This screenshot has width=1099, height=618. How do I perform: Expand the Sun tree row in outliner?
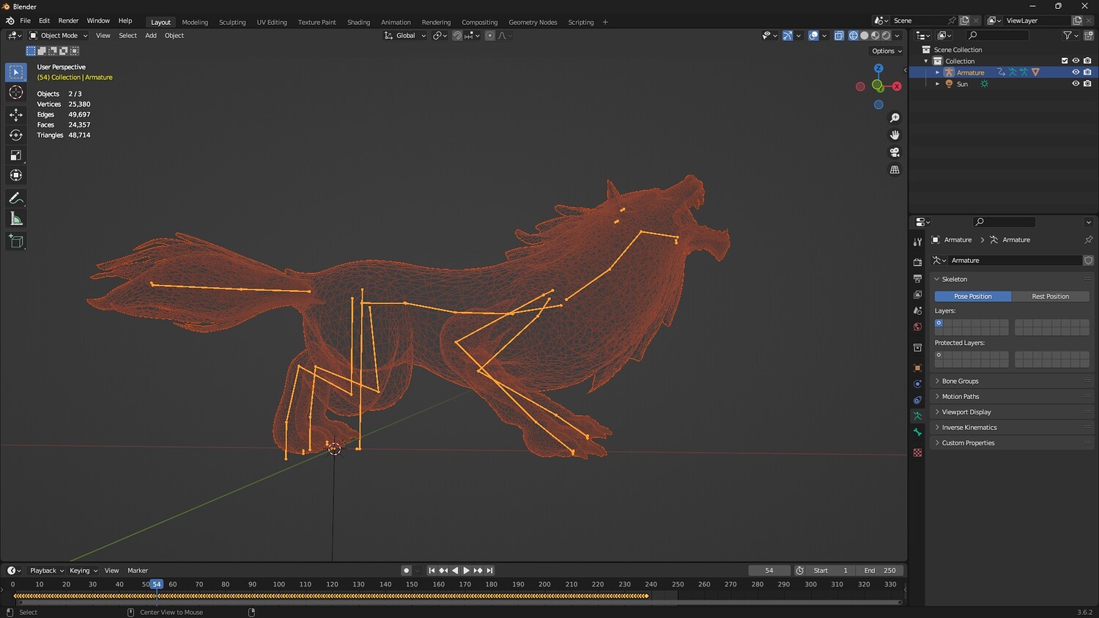click(x=937, y=84)
